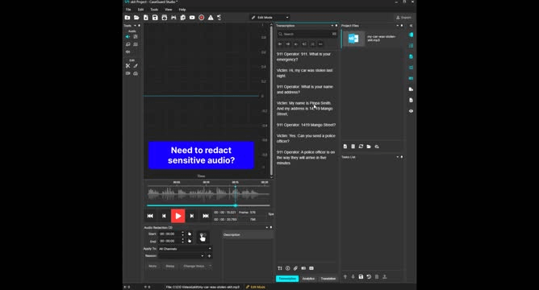Click the eye icon in right sidebar
The image size is (539, 290).
point(412,111)
